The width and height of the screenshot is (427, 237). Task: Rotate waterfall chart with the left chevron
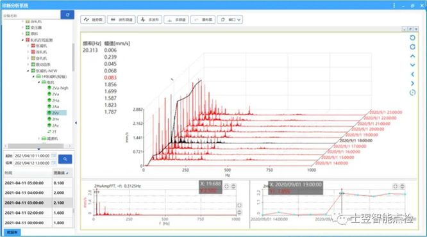[412, 74]
